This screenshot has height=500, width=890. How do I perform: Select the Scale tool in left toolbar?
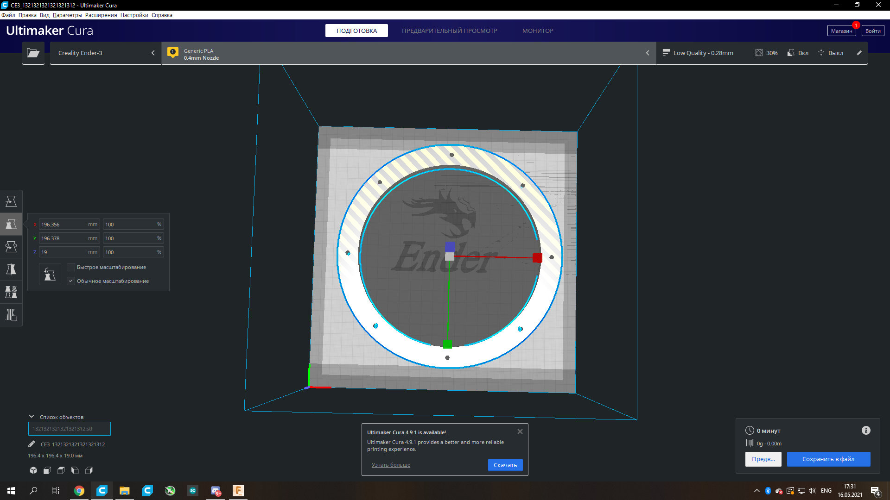[11, 224]
